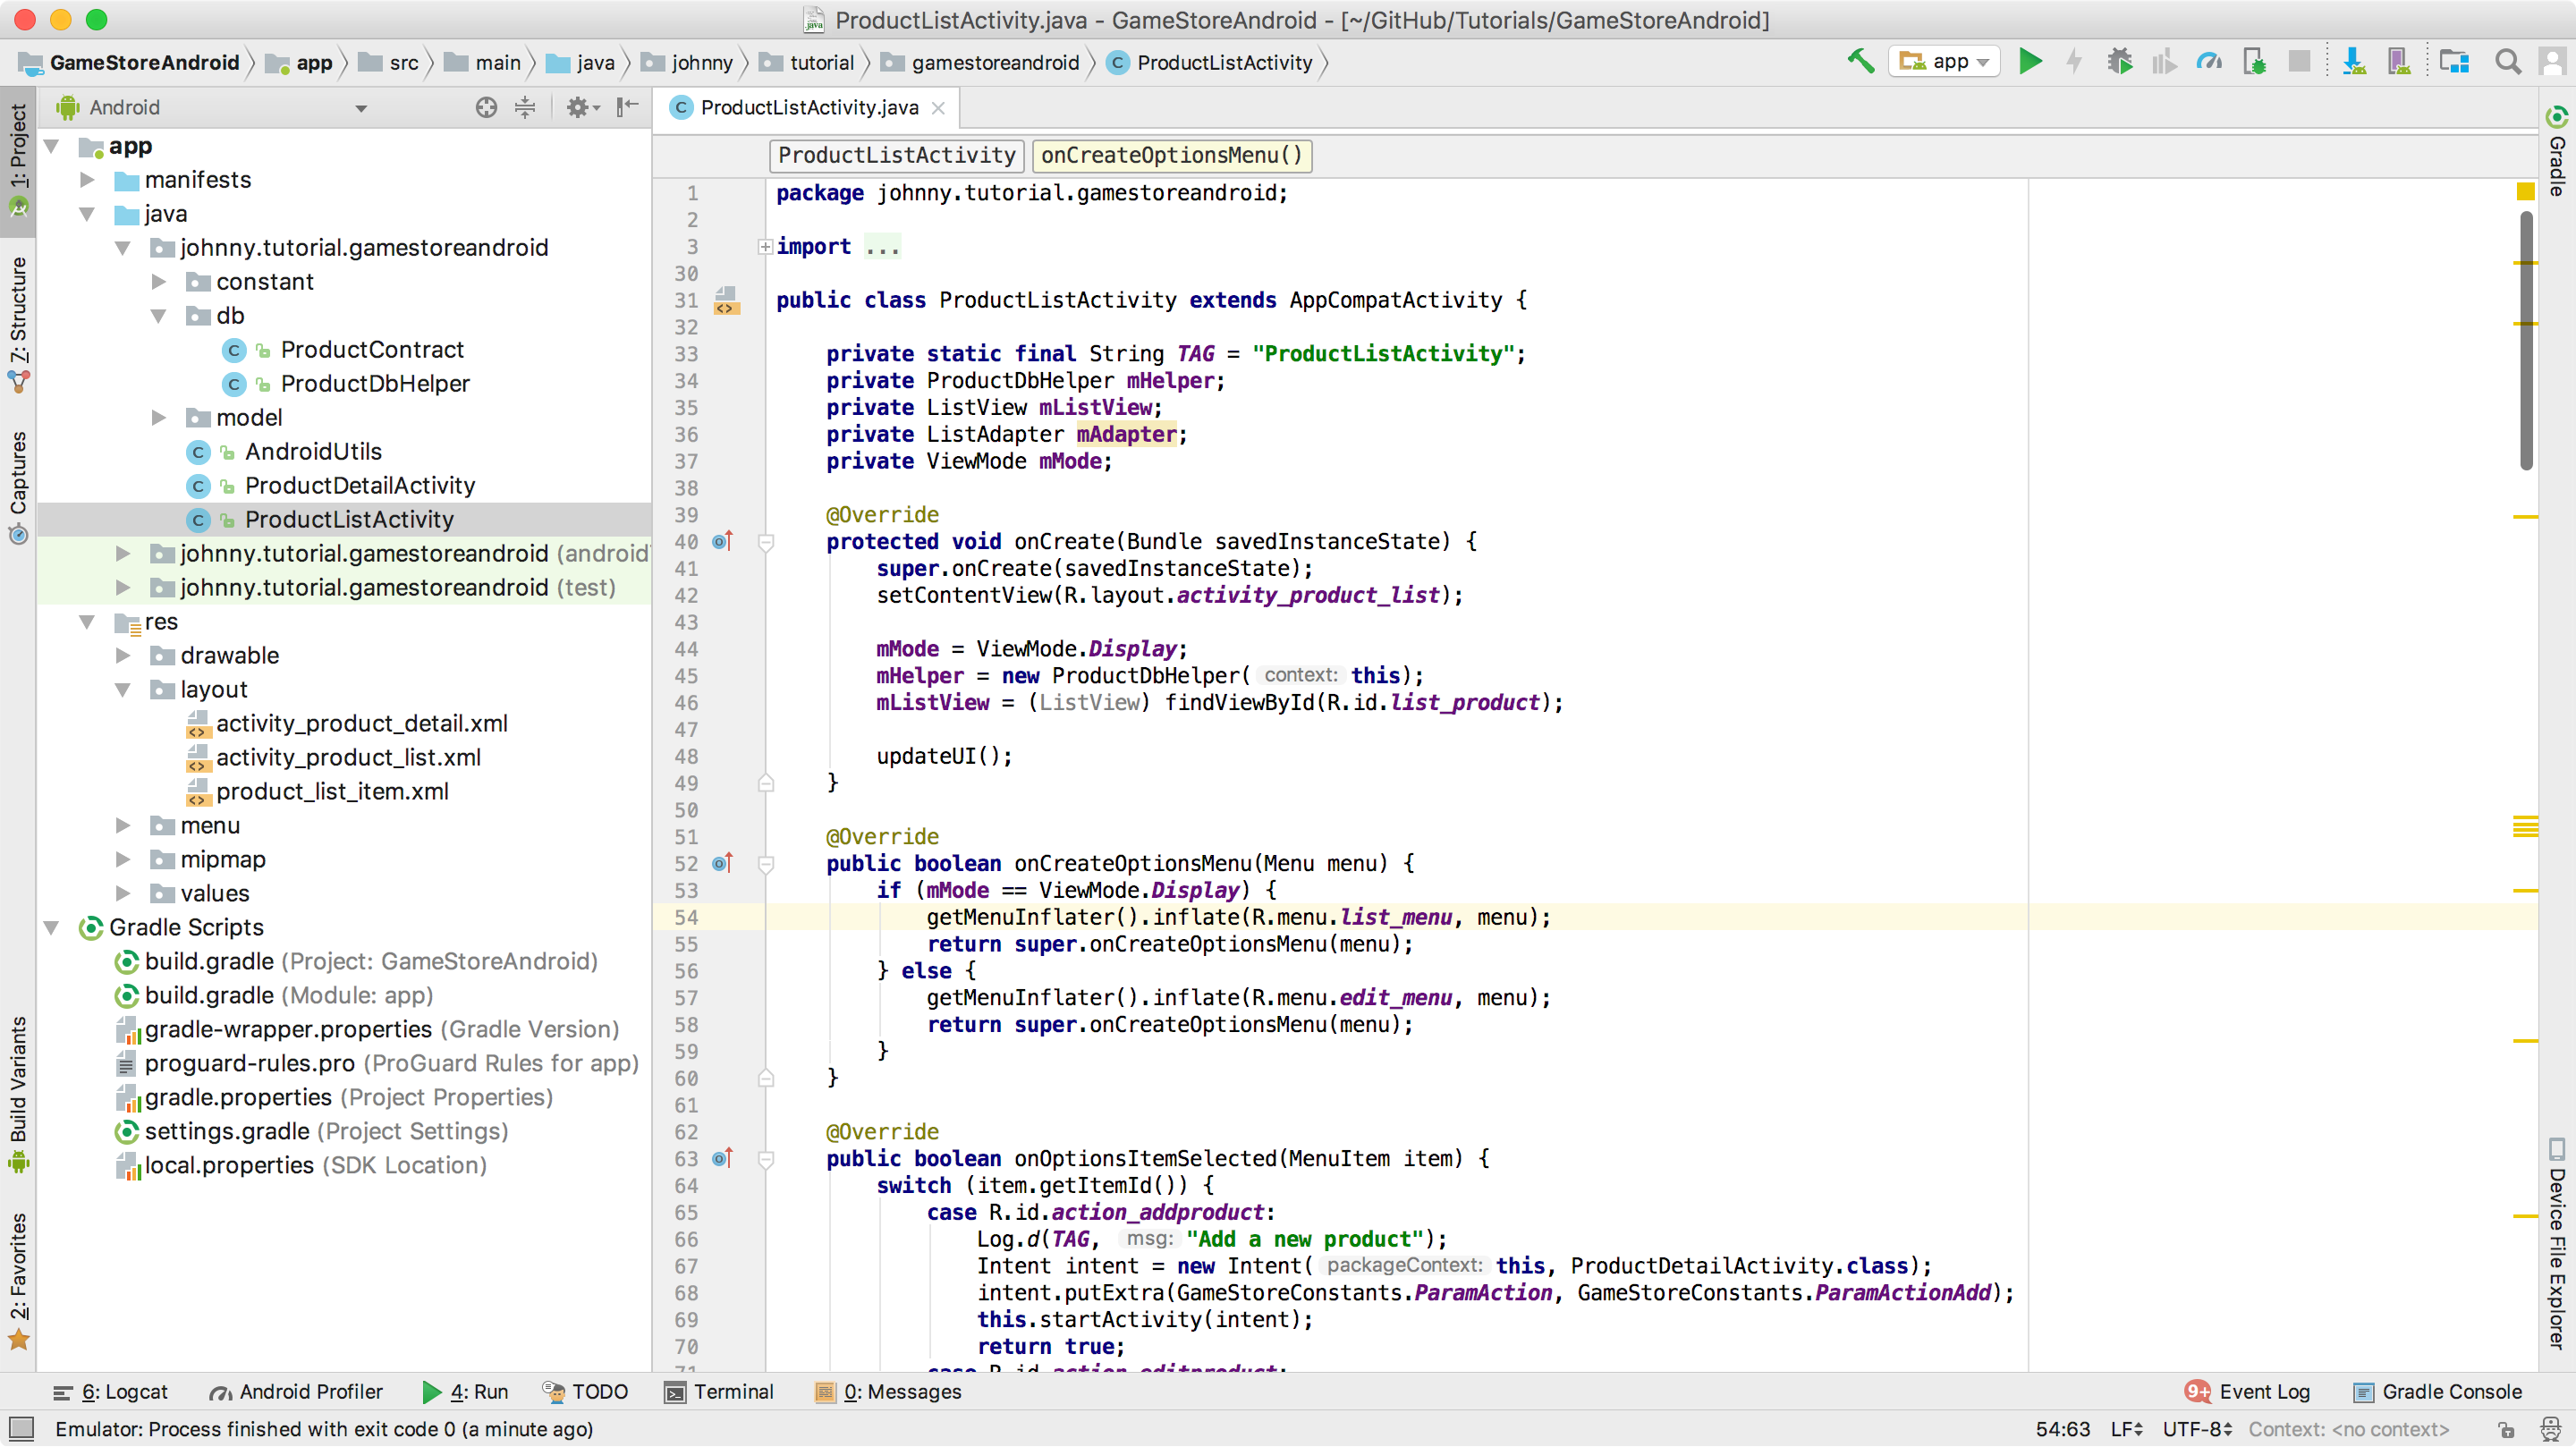Open the Project Structure icon

point(2454,62)
